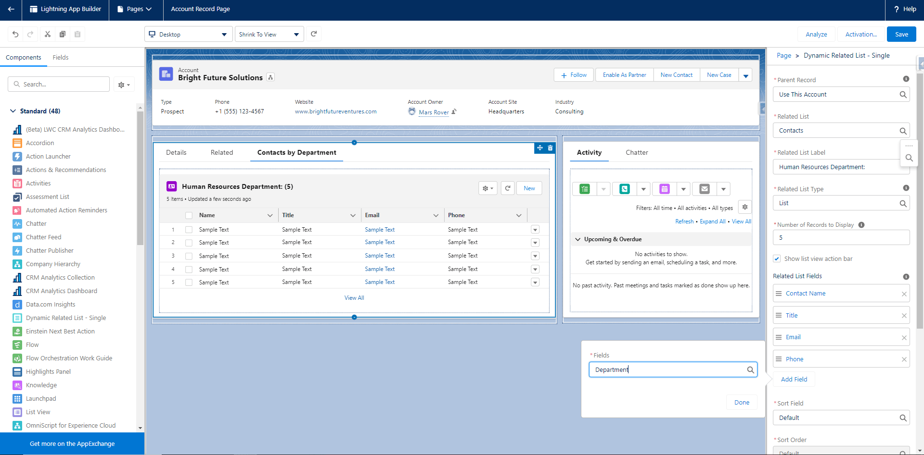Select Chatter Publisher component
This screenshot has height=455, width=924.
click(50, 251)
